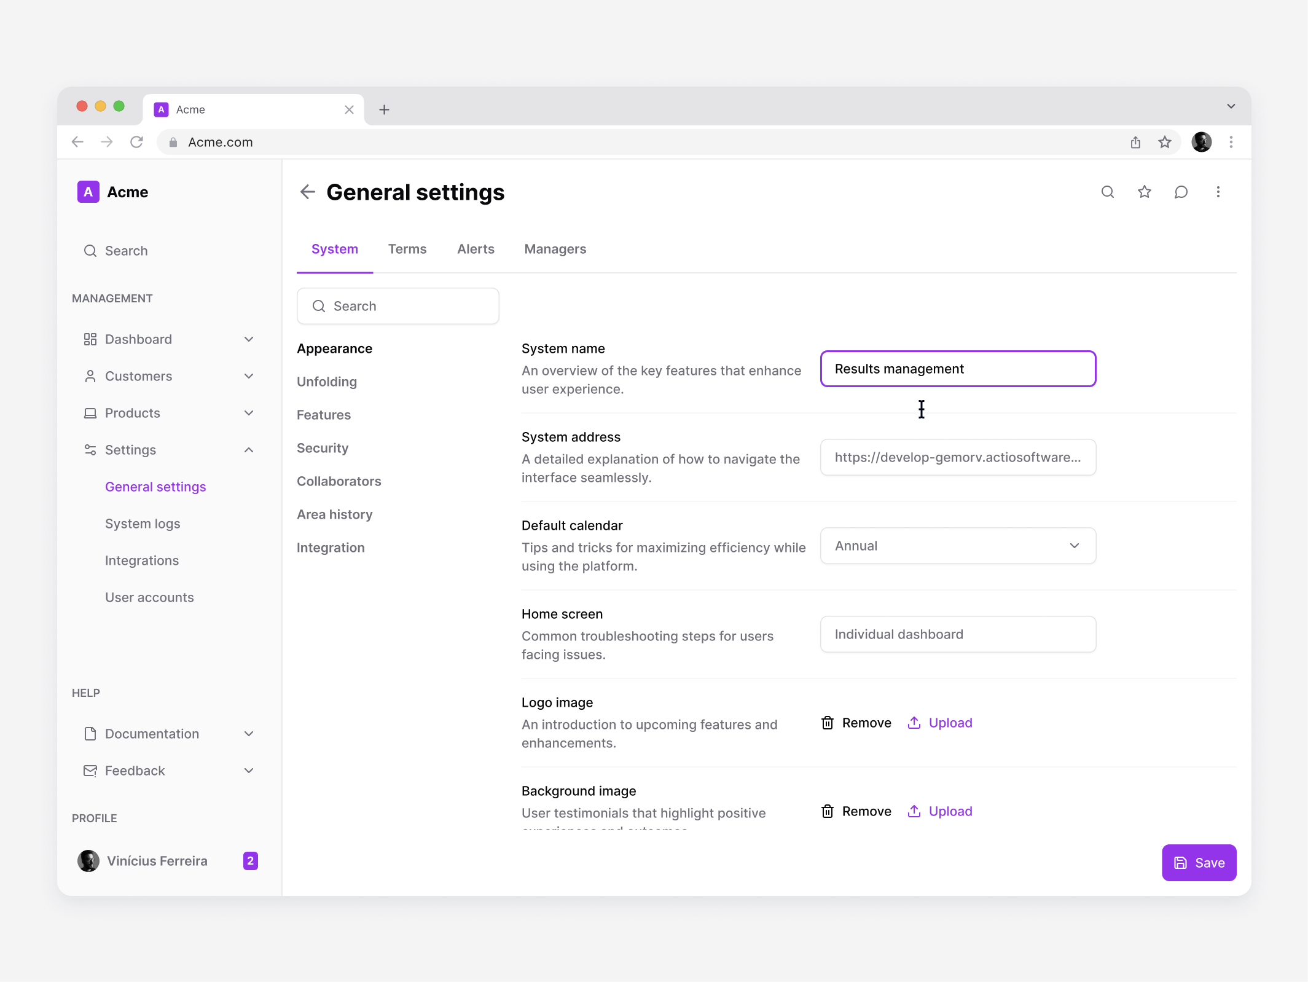Click the Home screen Individual dashboard field

(x=958, y=634)
